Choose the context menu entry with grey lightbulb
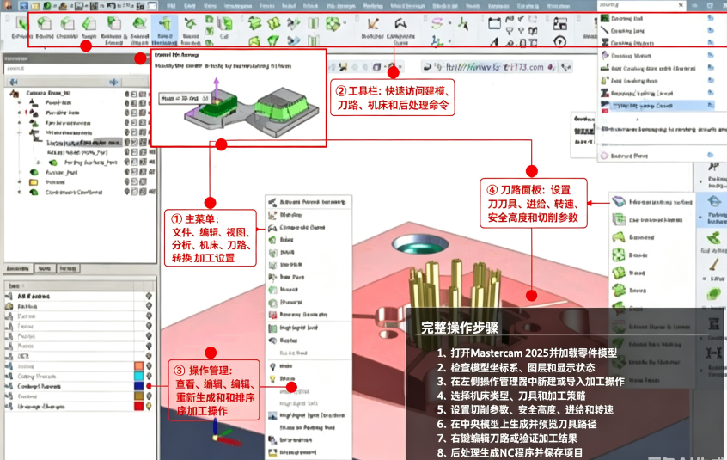 (x=308, y=366)
